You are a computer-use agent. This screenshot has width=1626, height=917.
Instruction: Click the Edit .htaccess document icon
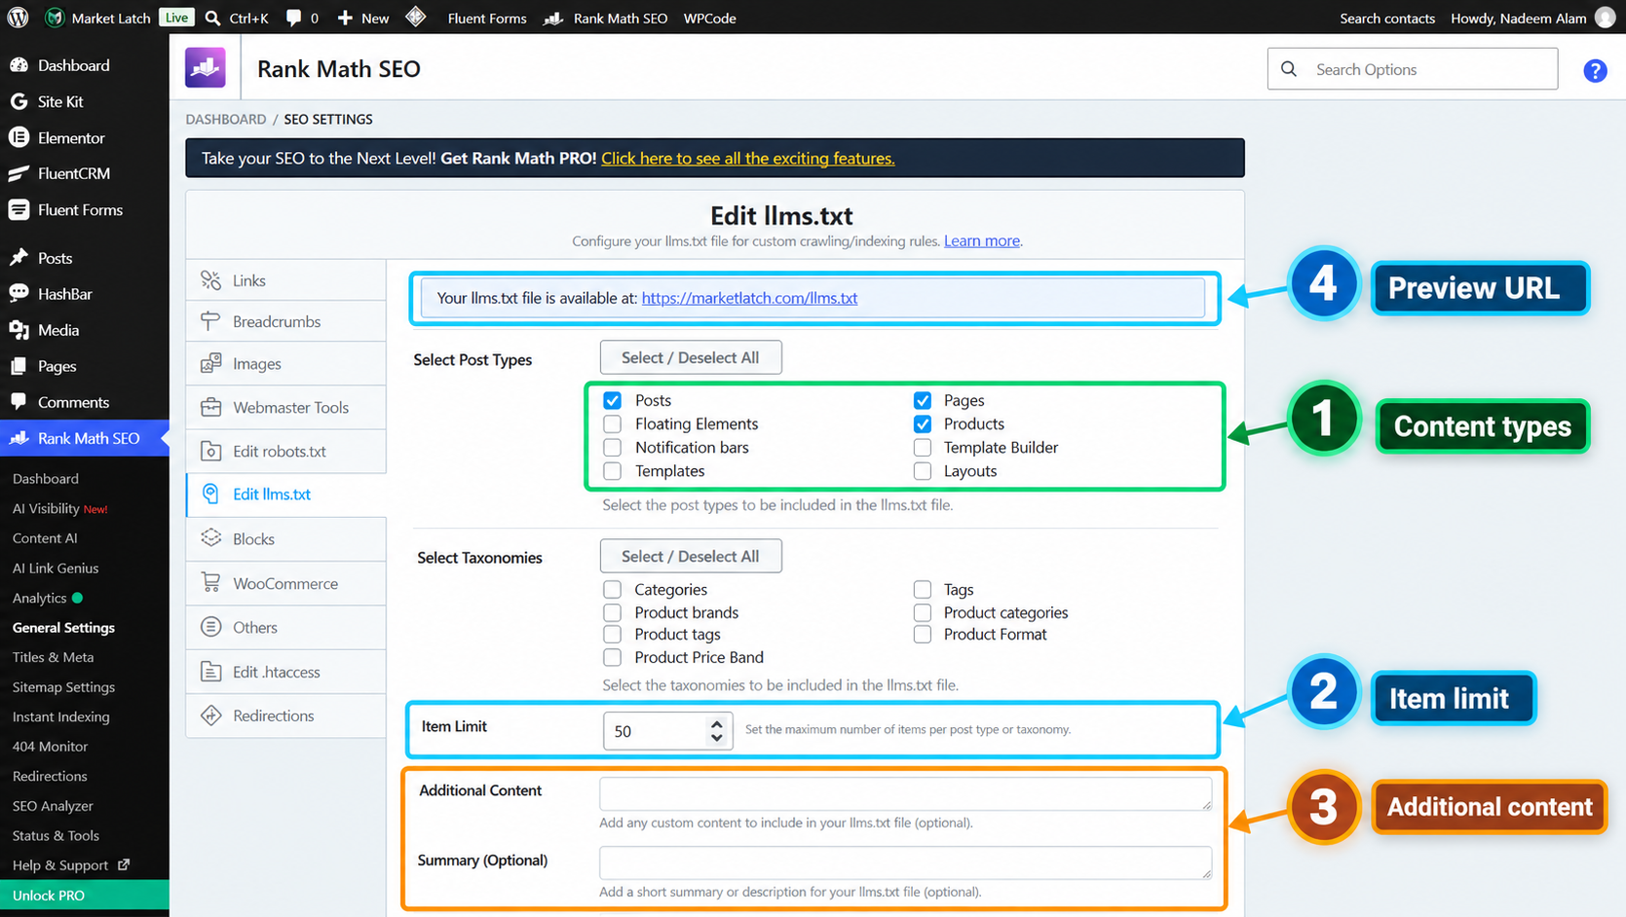[x=210, y=672]
